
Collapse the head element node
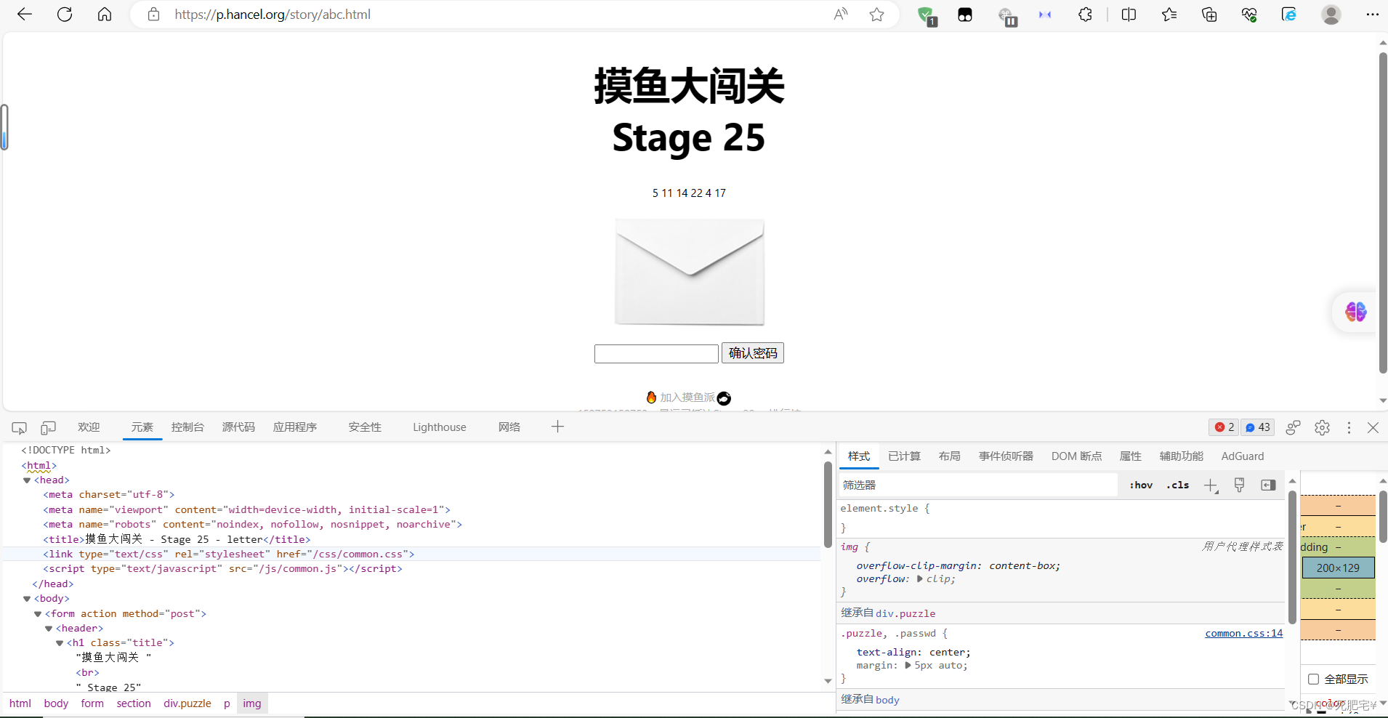click(27, 480)
